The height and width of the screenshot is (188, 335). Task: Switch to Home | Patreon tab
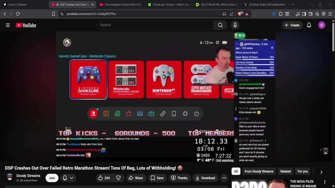[x=17, y=4]
